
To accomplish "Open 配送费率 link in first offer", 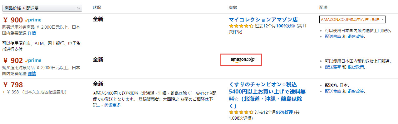I will click(x=333, y=36).
